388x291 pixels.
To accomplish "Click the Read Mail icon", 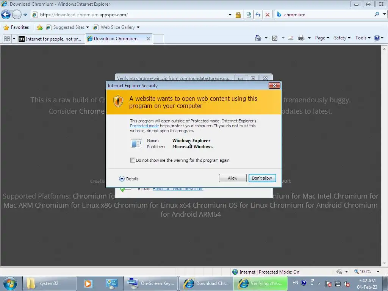I will (x=291, y=38).
